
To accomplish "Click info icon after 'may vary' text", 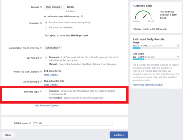I will 82,16.
